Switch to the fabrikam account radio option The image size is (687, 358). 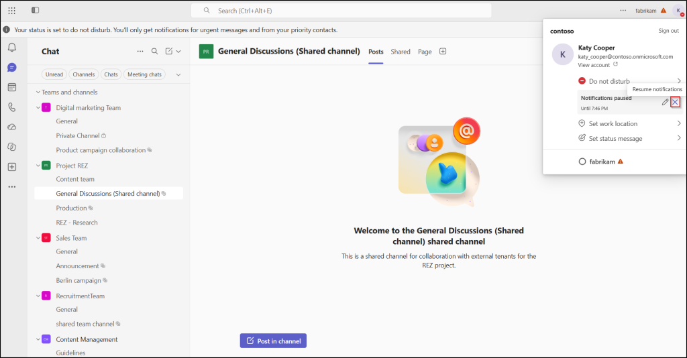(582, 162)
